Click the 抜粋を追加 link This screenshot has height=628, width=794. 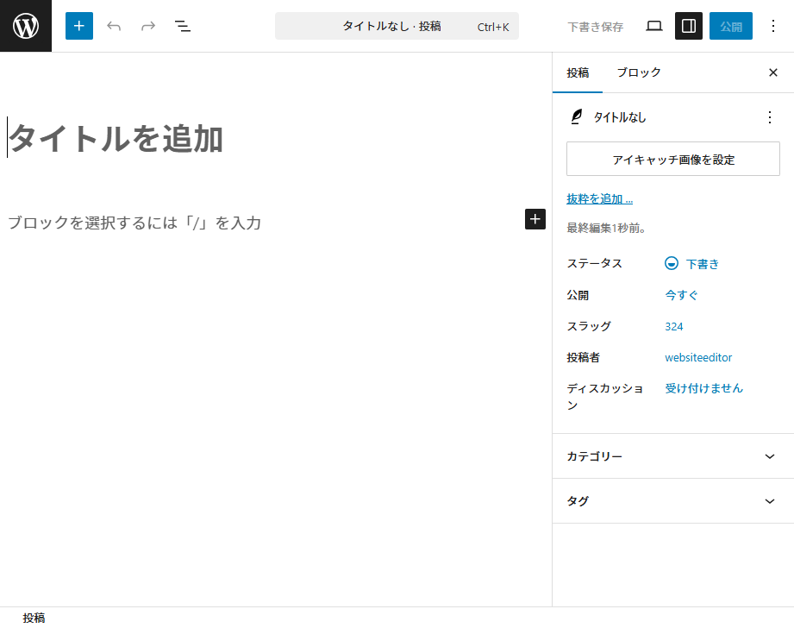tap(599, 199)
